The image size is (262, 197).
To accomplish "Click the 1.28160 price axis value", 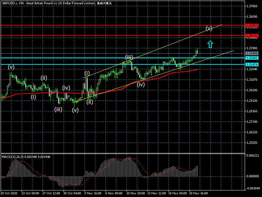I will (x=252, y=111).
